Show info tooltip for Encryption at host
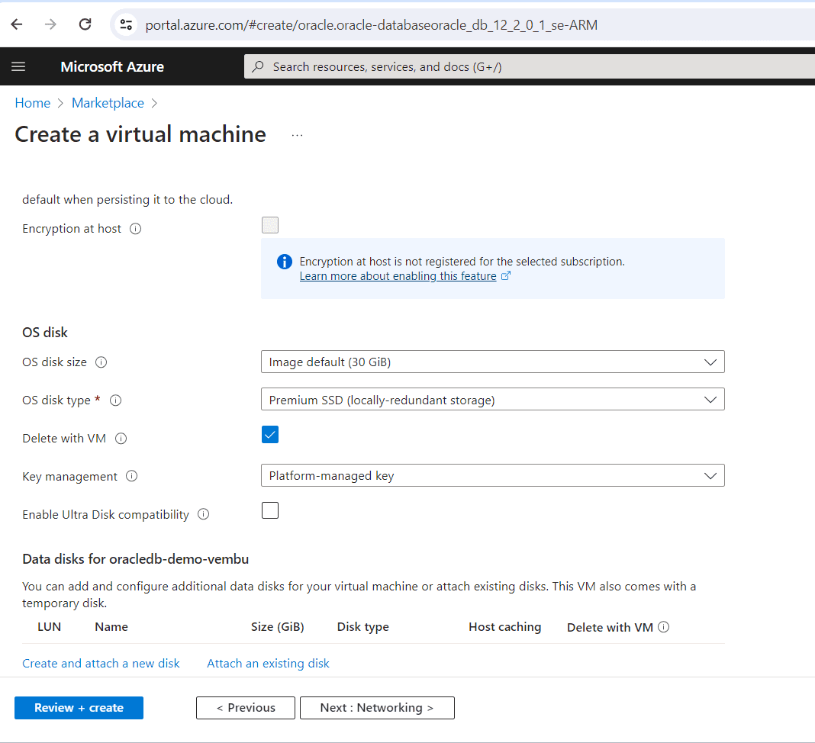The image size is (815, 743). point(135,229)
